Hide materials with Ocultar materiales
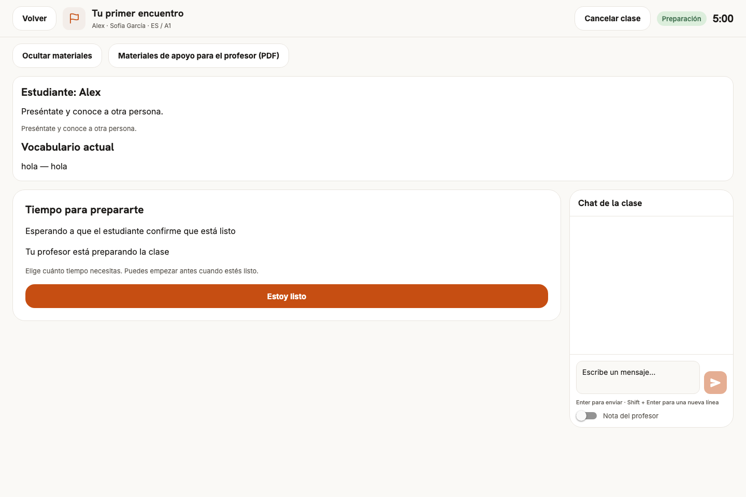 coord(57,56)
